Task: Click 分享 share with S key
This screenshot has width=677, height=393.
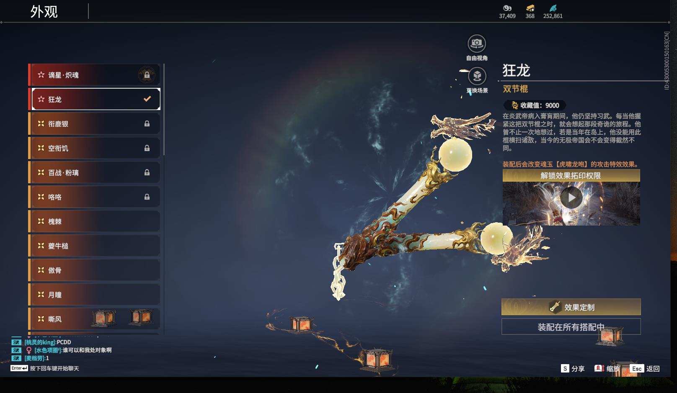Action: (x=573, y=369)
